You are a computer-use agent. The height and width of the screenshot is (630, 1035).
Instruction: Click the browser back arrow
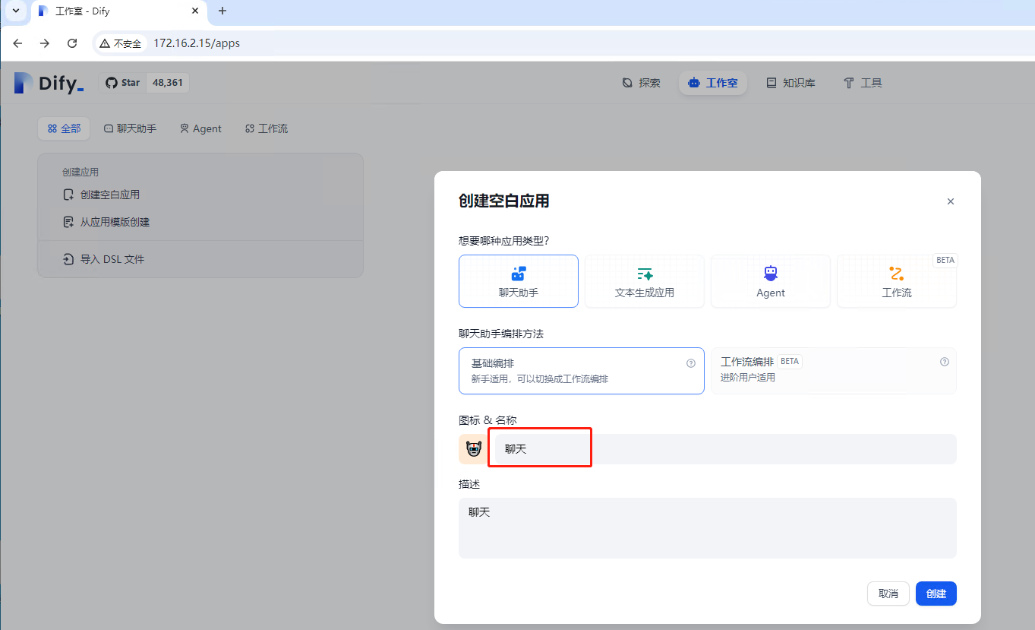[17, 43]
